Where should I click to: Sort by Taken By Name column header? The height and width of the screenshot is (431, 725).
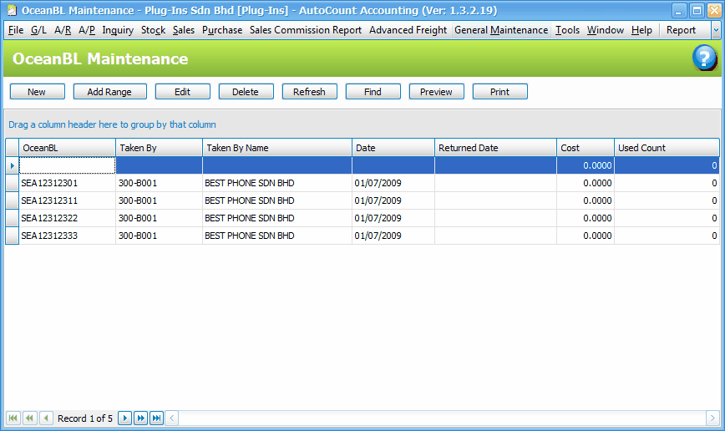pos(277,148)
